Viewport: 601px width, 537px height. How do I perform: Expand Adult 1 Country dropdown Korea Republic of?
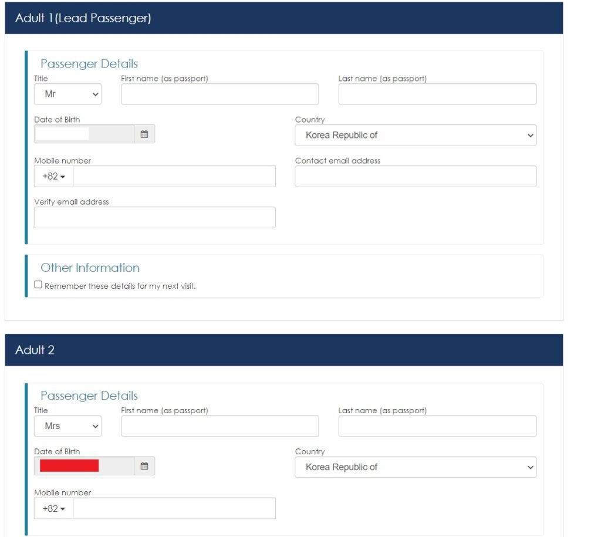tap(416, 136)
